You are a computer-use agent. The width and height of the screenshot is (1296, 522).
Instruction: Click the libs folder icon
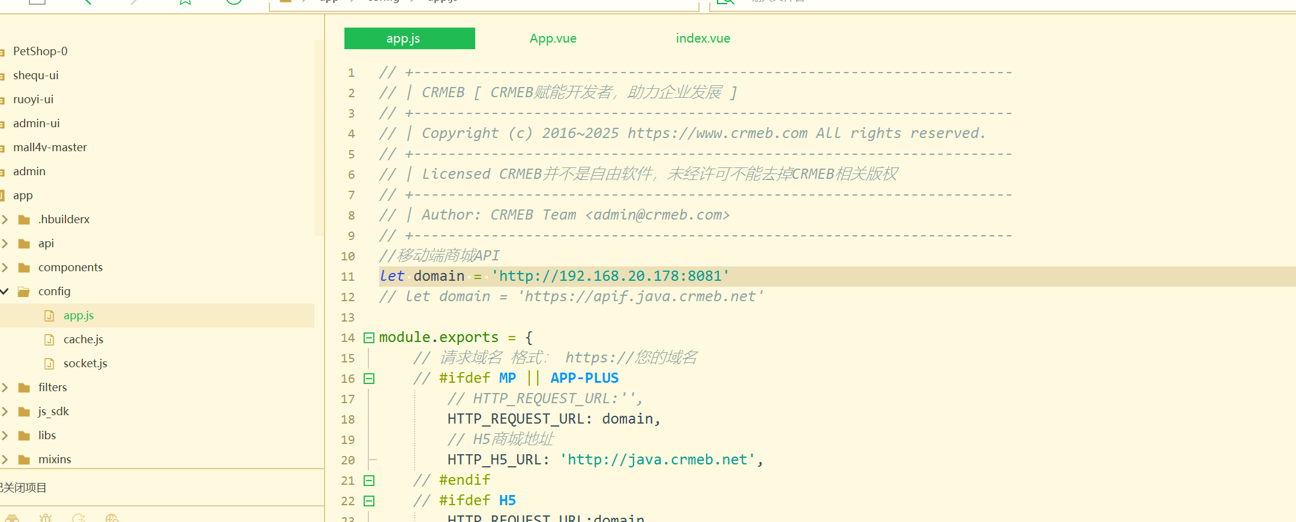[24, 436]
